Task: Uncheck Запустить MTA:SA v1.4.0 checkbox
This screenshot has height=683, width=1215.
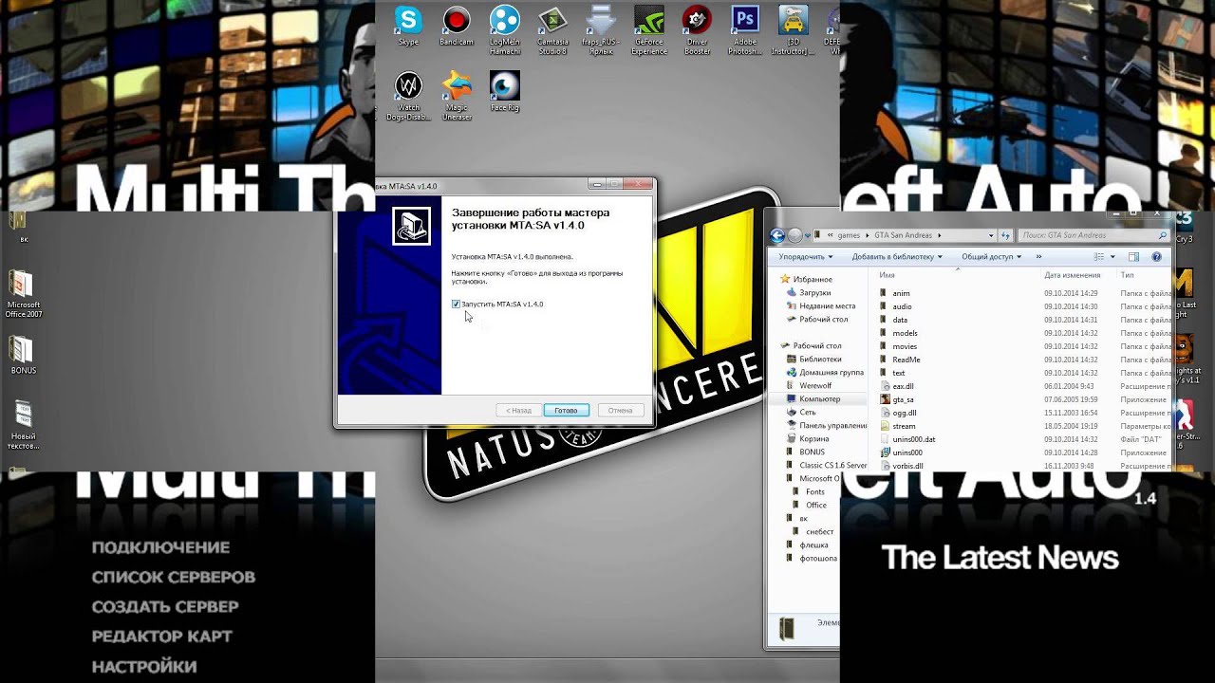Action: coord(456,304)
